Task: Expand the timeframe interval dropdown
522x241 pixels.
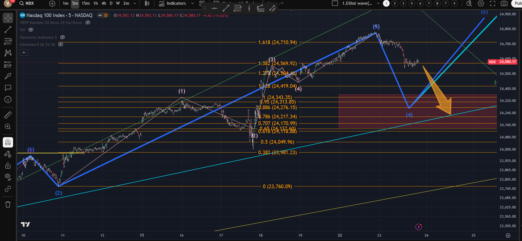Action: [135, 3]
